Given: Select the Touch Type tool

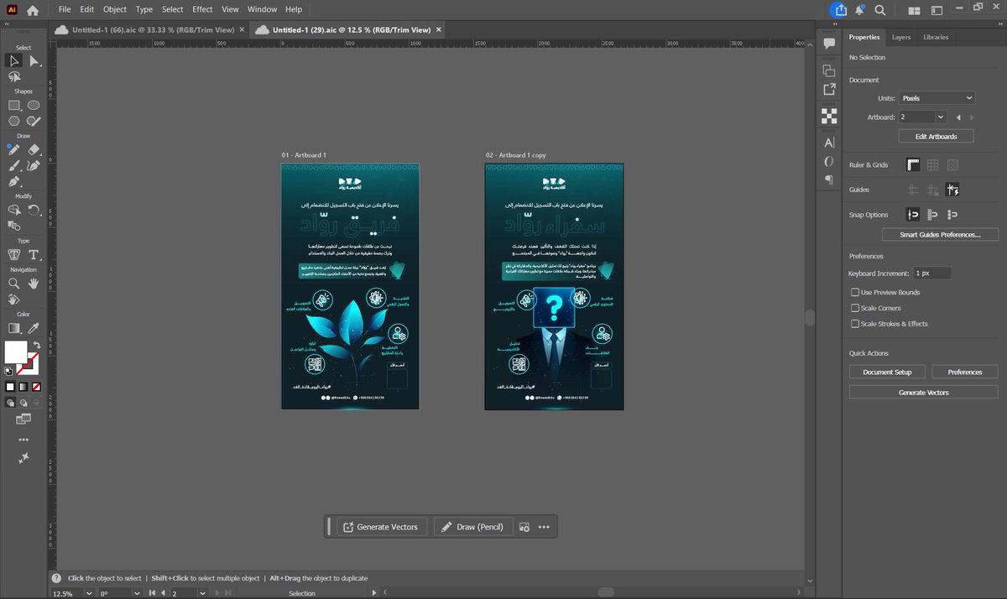Looking at the screenshot, I should (x=14, y=255).
